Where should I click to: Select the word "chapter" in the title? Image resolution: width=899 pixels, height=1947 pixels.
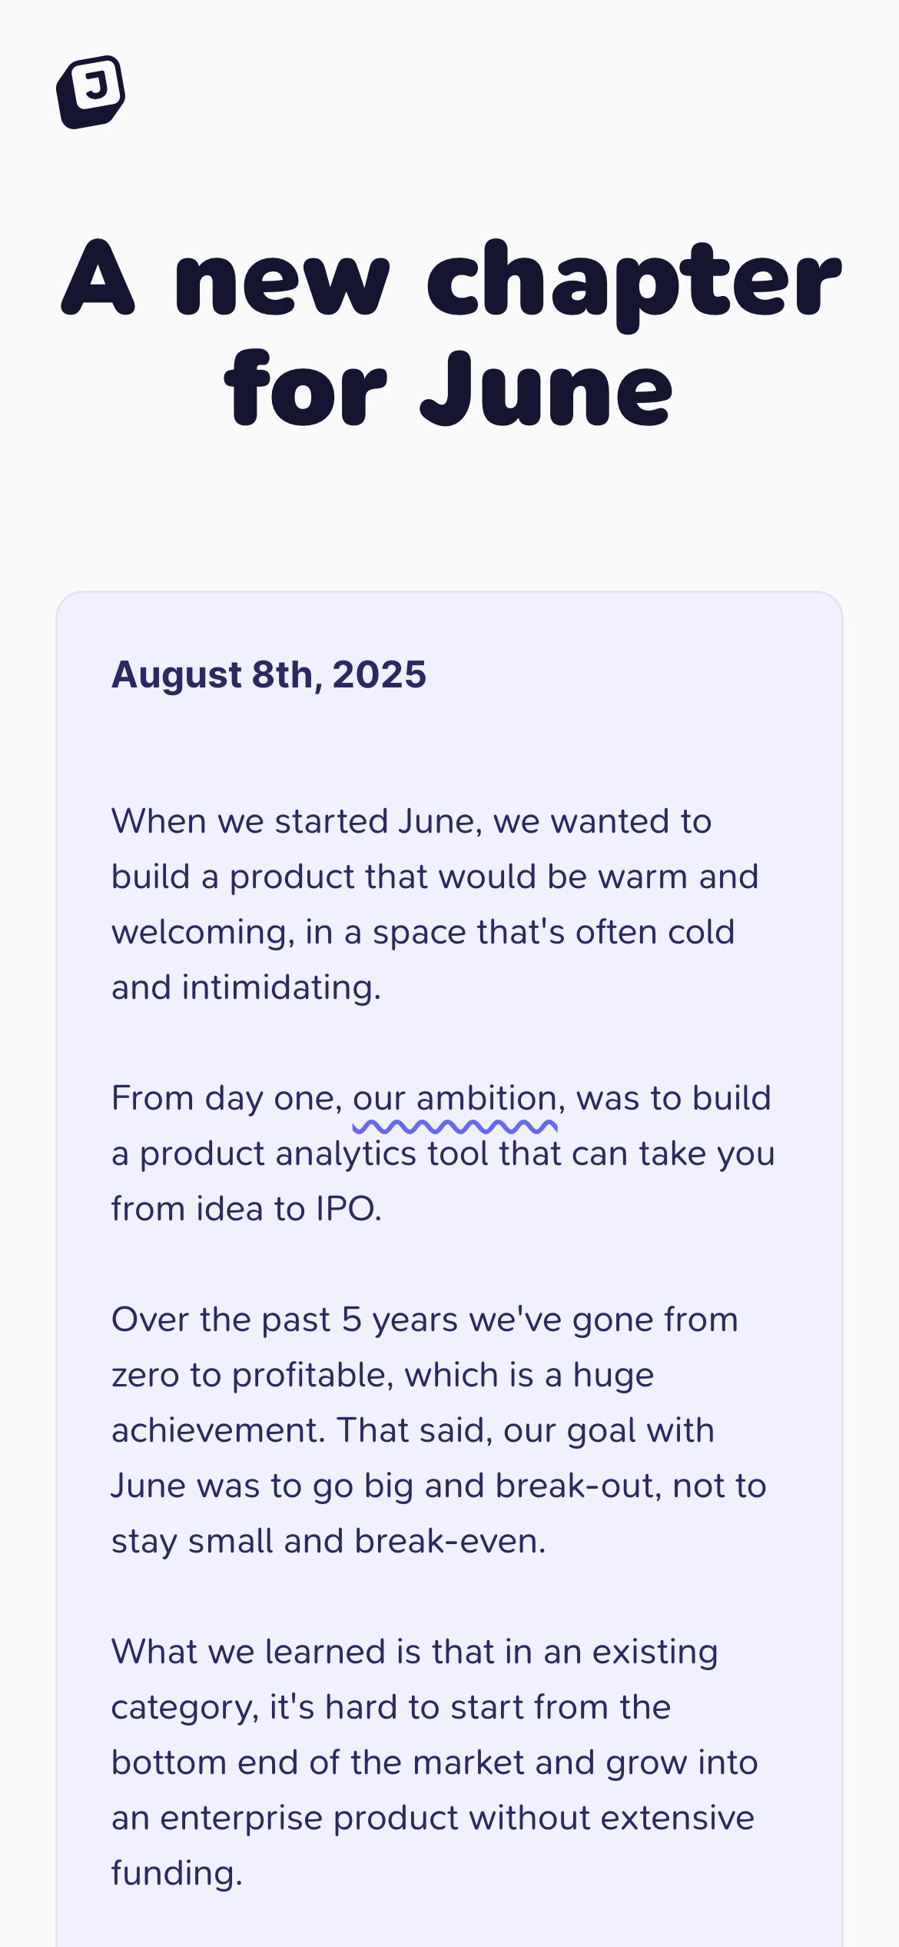634,281
